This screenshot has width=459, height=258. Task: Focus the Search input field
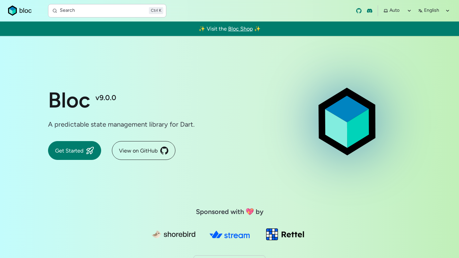107,11
